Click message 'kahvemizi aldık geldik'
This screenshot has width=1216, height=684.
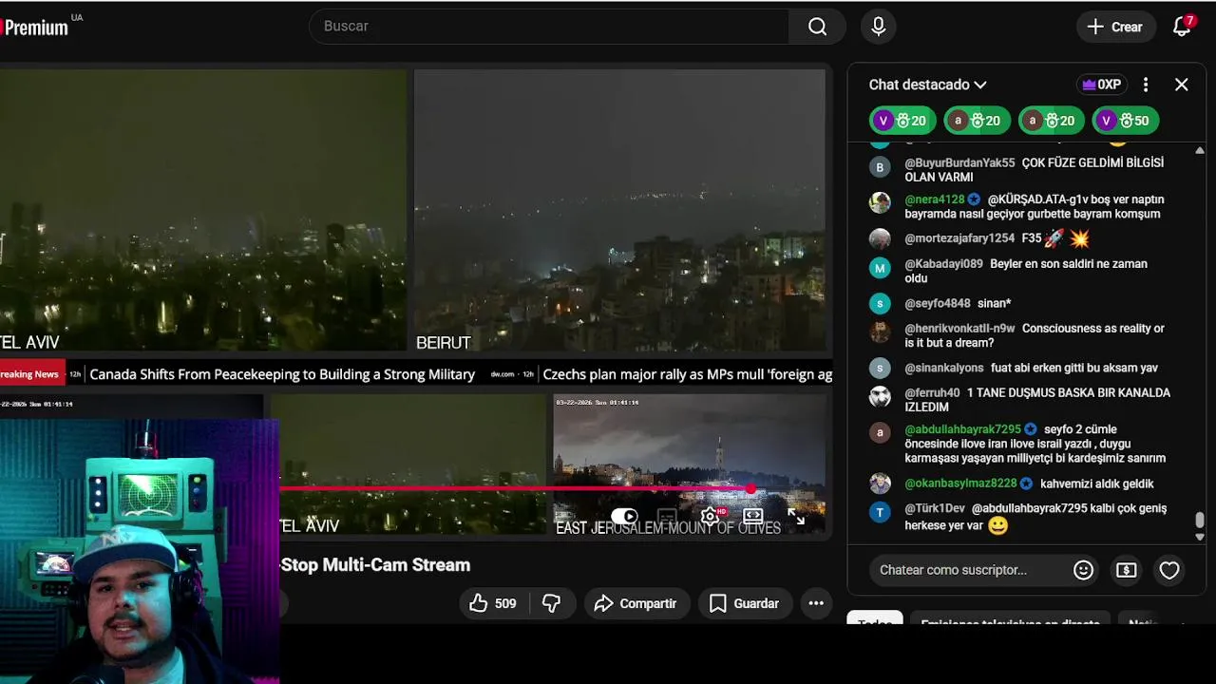1096,484
